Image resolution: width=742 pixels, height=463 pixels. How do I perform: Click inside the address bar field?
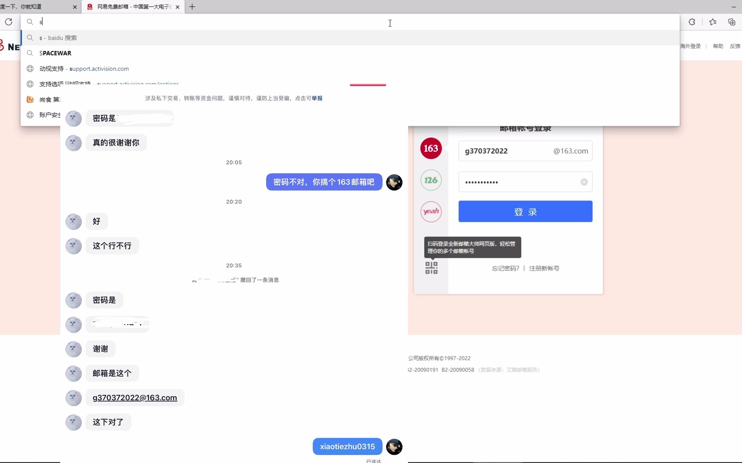350,22
